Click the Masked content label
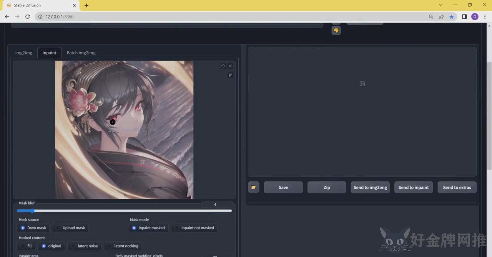 [32, 238]
